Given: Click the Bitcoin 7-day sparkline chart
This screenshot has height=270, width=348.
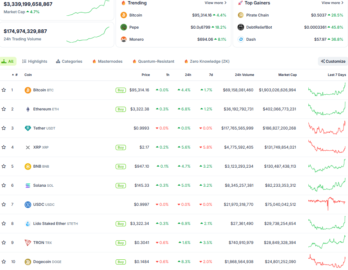Looking at the screenshot, I should coord(327,90).
